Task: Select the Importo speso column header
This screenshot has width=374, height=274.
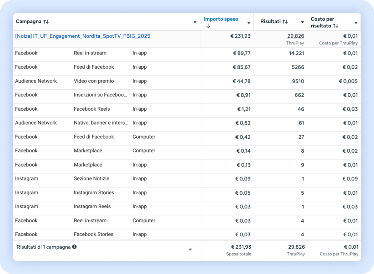Action: 221,19
